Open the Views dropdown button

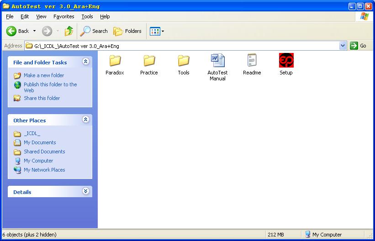157,31
